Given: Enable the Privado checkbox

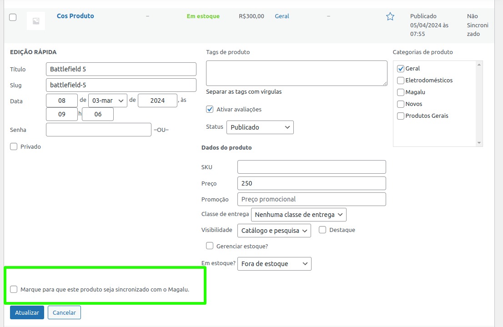Looking at the screenshot, I should pyautogui.click(x=14, y=146).
